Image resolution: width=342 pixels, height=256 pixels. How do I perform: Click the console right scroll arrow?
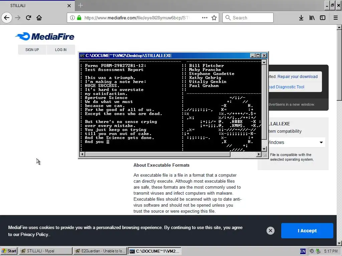[259, 154]
